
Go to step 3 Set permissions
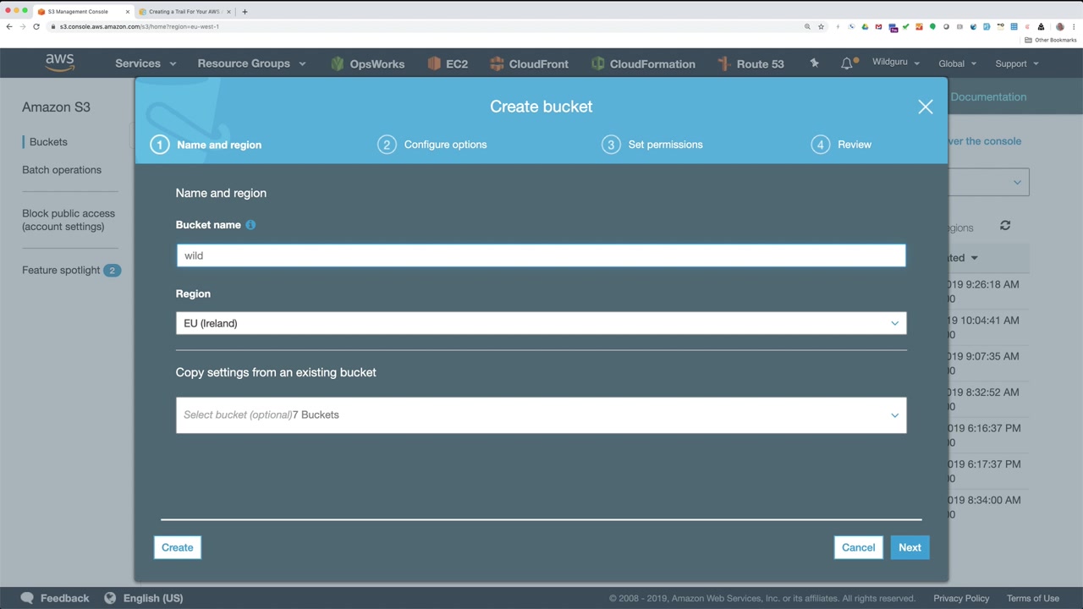(652, 145)
